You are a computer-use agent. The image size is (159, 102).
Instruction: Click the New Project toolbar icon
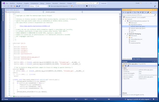[x=11, y=6]
